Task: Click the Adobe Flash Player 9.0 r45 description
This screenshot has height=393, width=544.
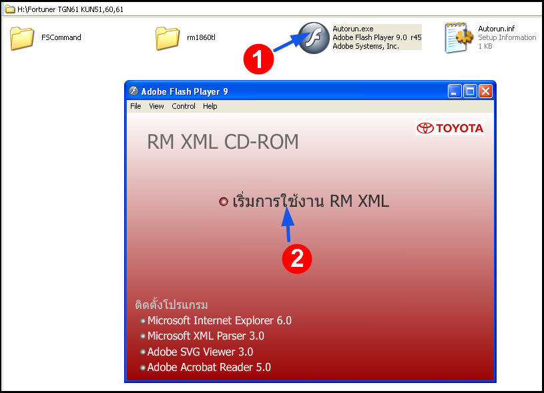Action: pyautogui.click(x=376, y=37)
